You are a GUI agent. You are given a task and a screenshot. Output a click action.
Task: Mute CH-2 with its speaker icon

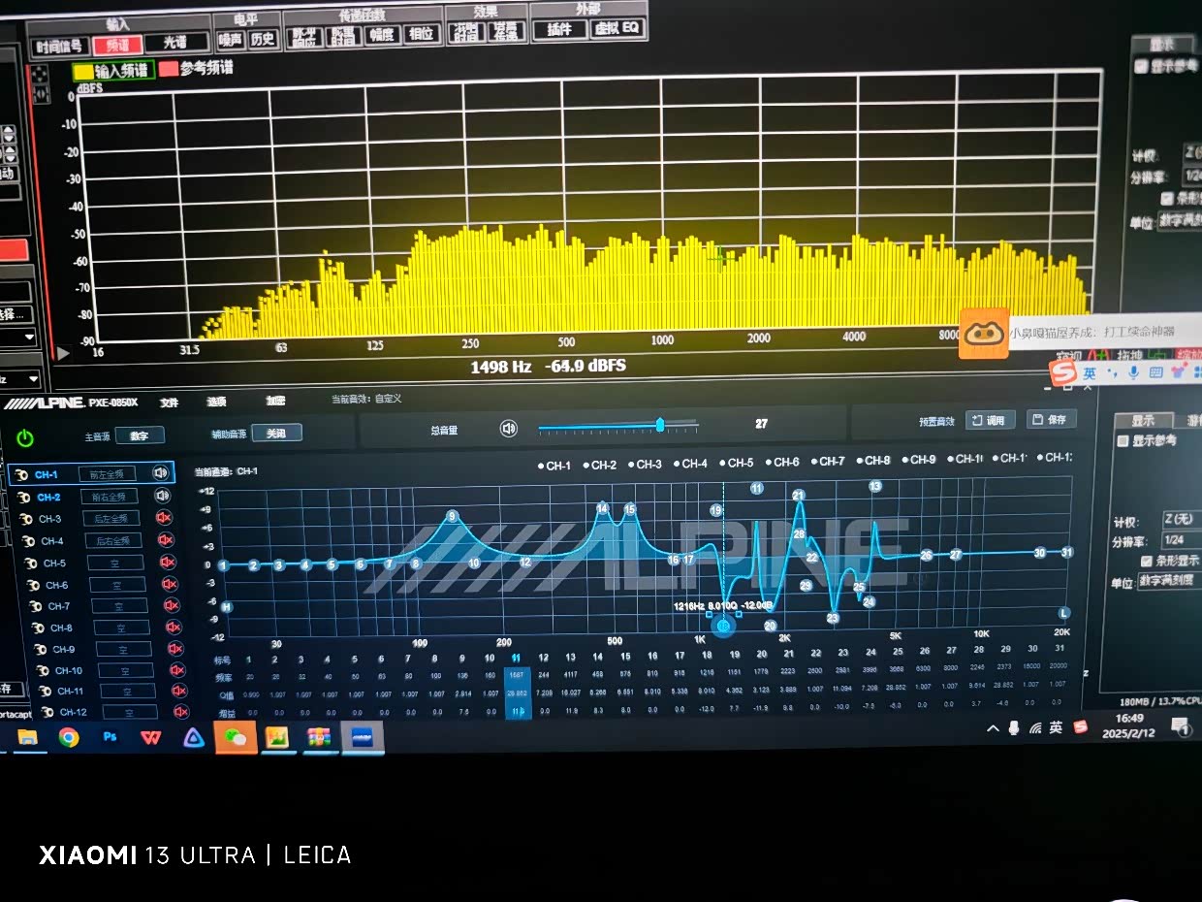[161, 496]
